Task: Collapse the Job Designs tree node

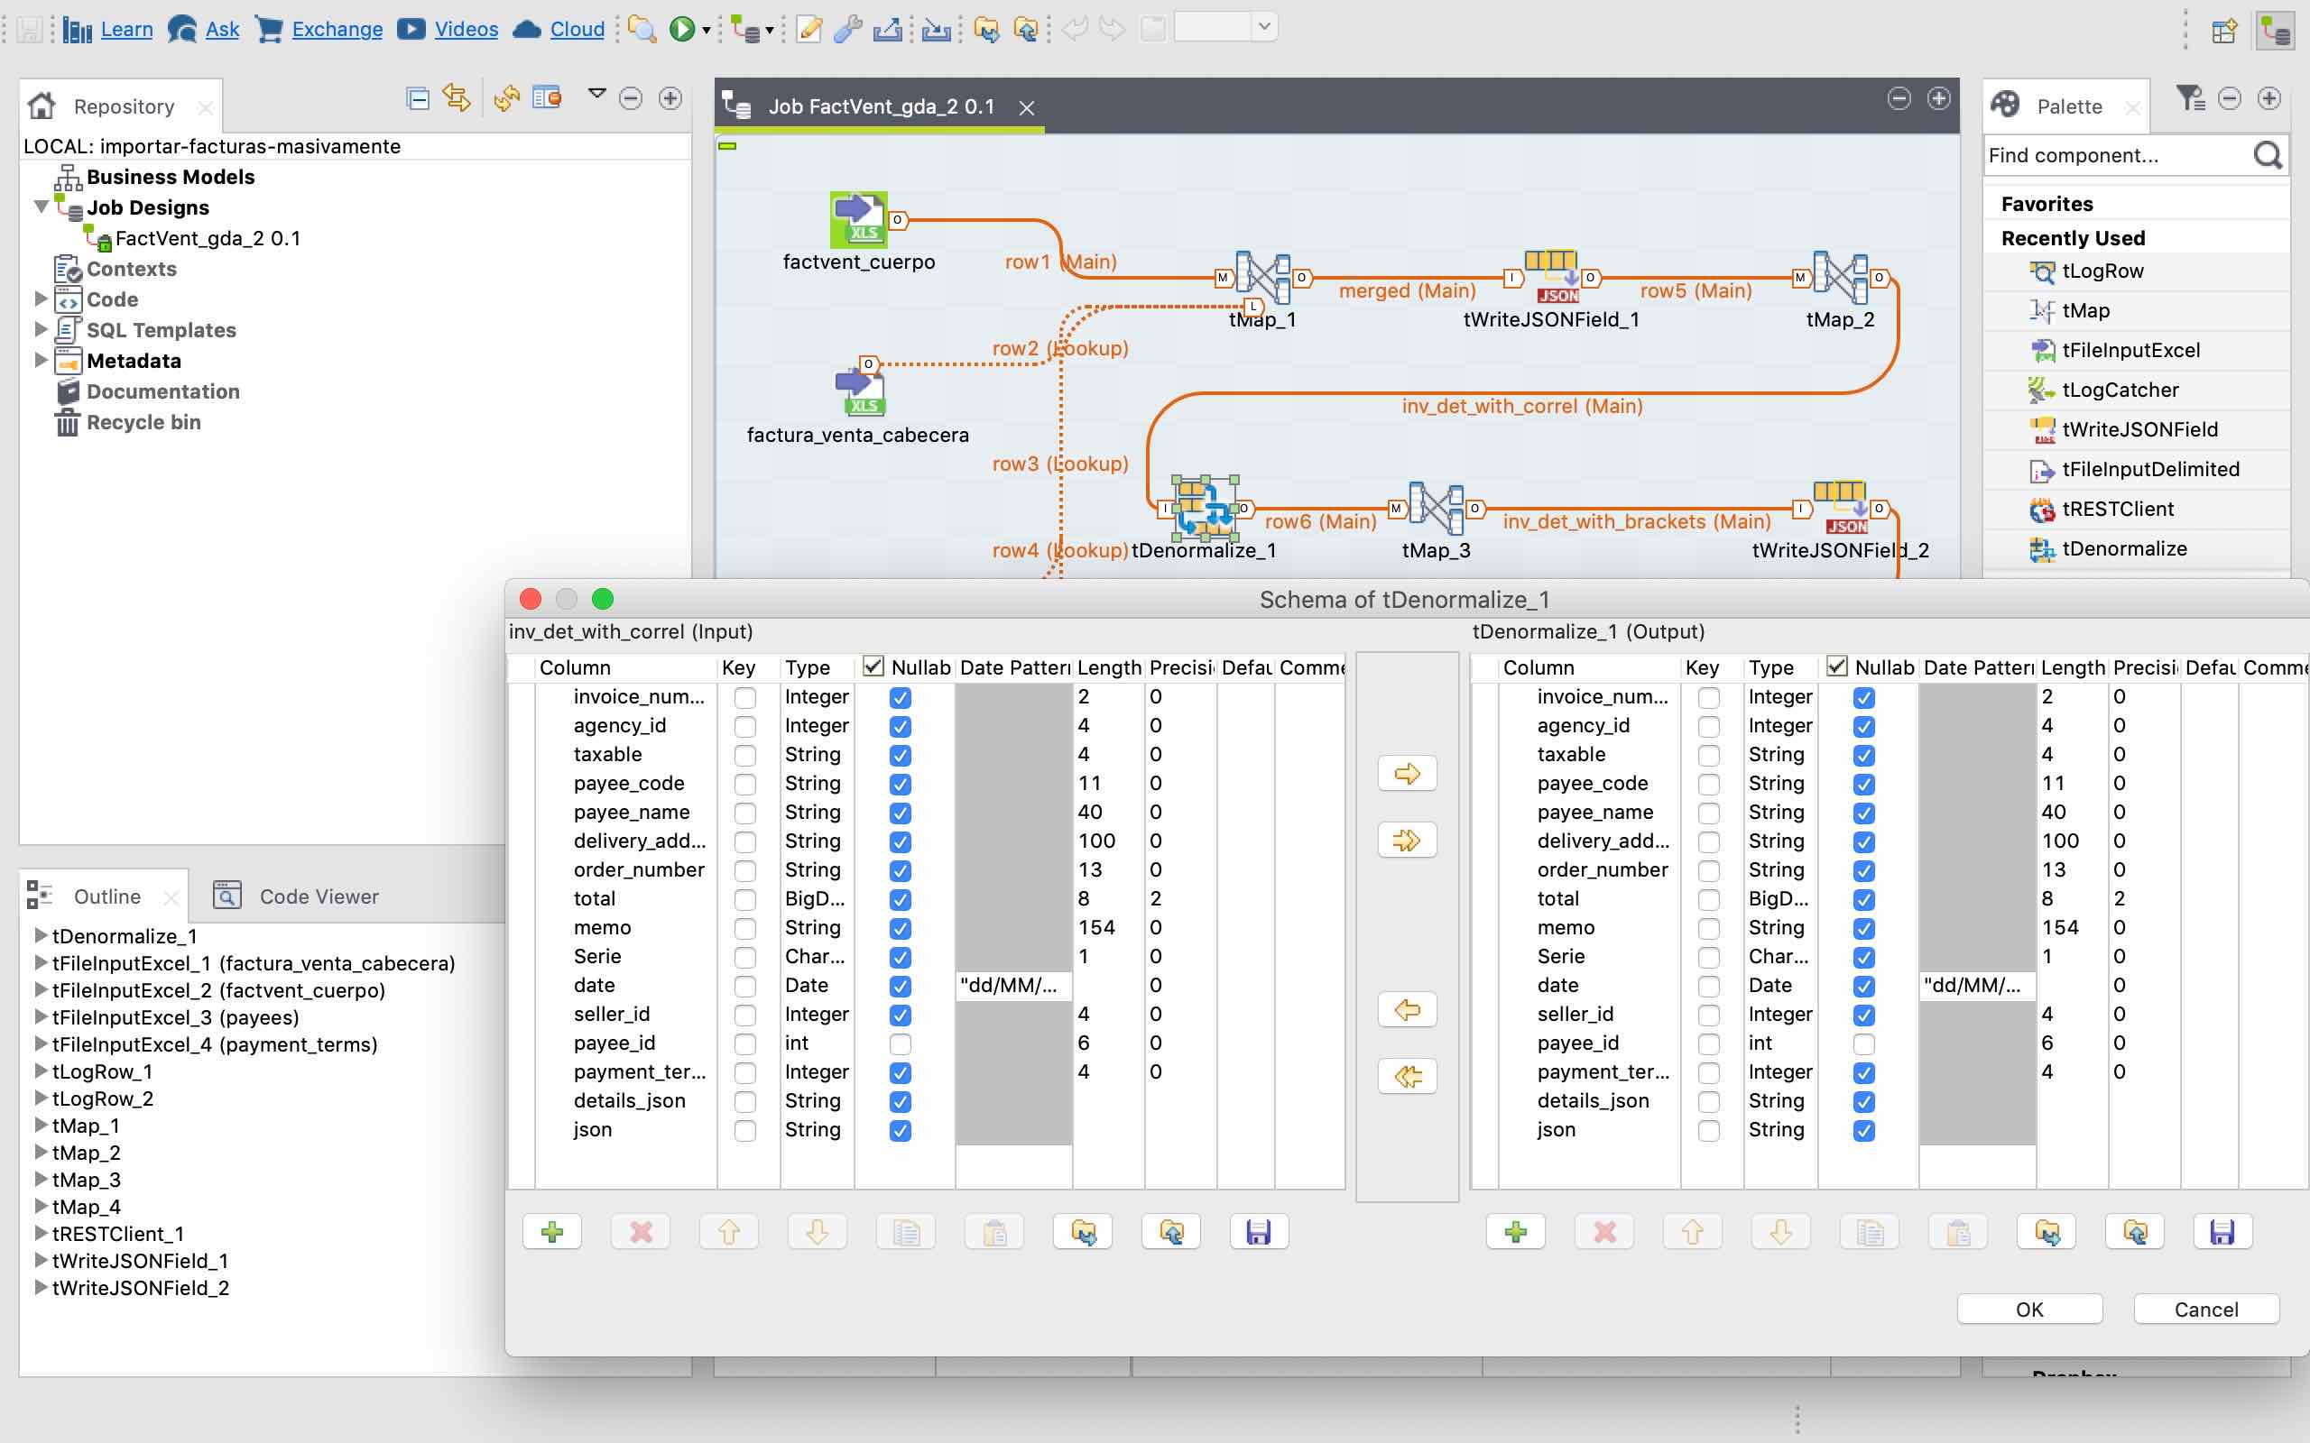Action: click(x=41, y=207)
